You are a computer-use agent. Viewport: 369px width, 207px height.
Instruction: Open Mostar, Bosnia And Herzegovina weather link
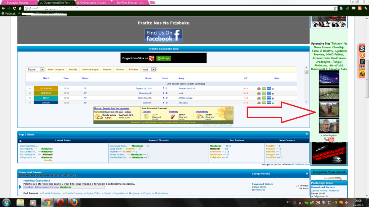point(112,109)
